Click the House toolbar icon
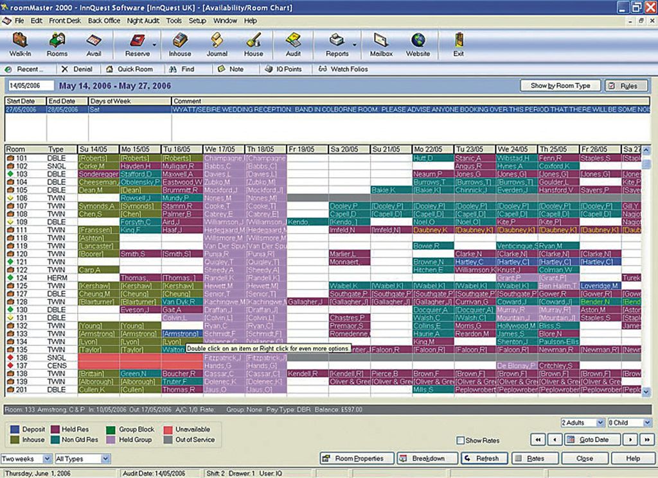The width and height of the screenshot is (658, 478). click(253, 44)
